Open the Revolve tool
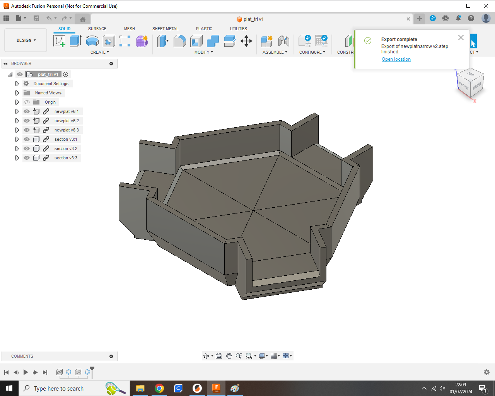The height and width of the screenshot is (396, 495). 92,41
